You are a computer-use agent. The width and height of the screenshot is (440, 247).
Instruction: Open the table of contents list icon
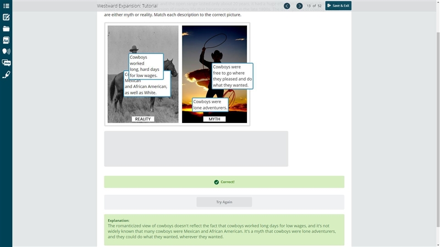(6, 6)
